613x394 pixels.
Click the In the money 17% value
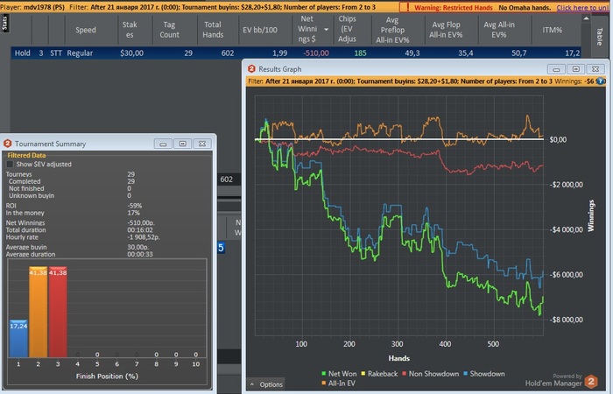133,213
